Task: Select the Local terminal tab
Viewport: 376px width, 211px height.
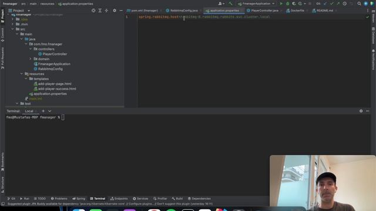Action: [x=29, y=111]
